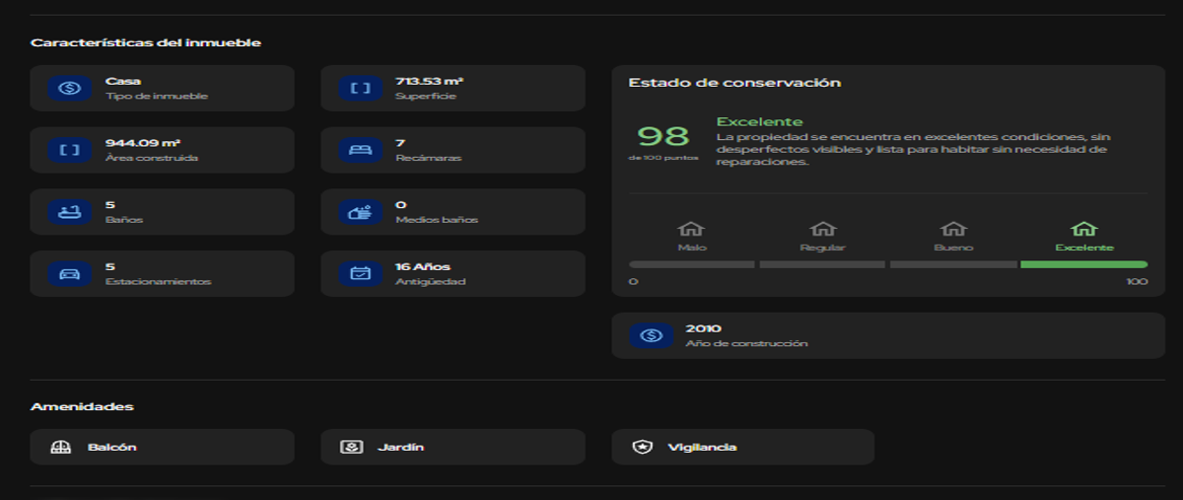The image size is (1183, 500).
Task: Click the gray Malo segment of conservation bar
Action: pos(692,264)
